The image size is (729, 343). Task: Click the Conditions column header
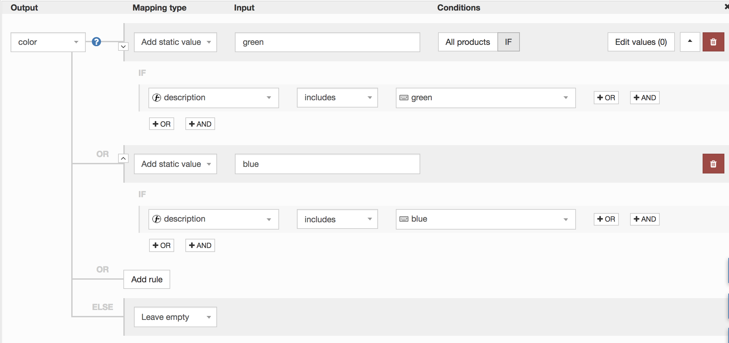pos(459,8)
